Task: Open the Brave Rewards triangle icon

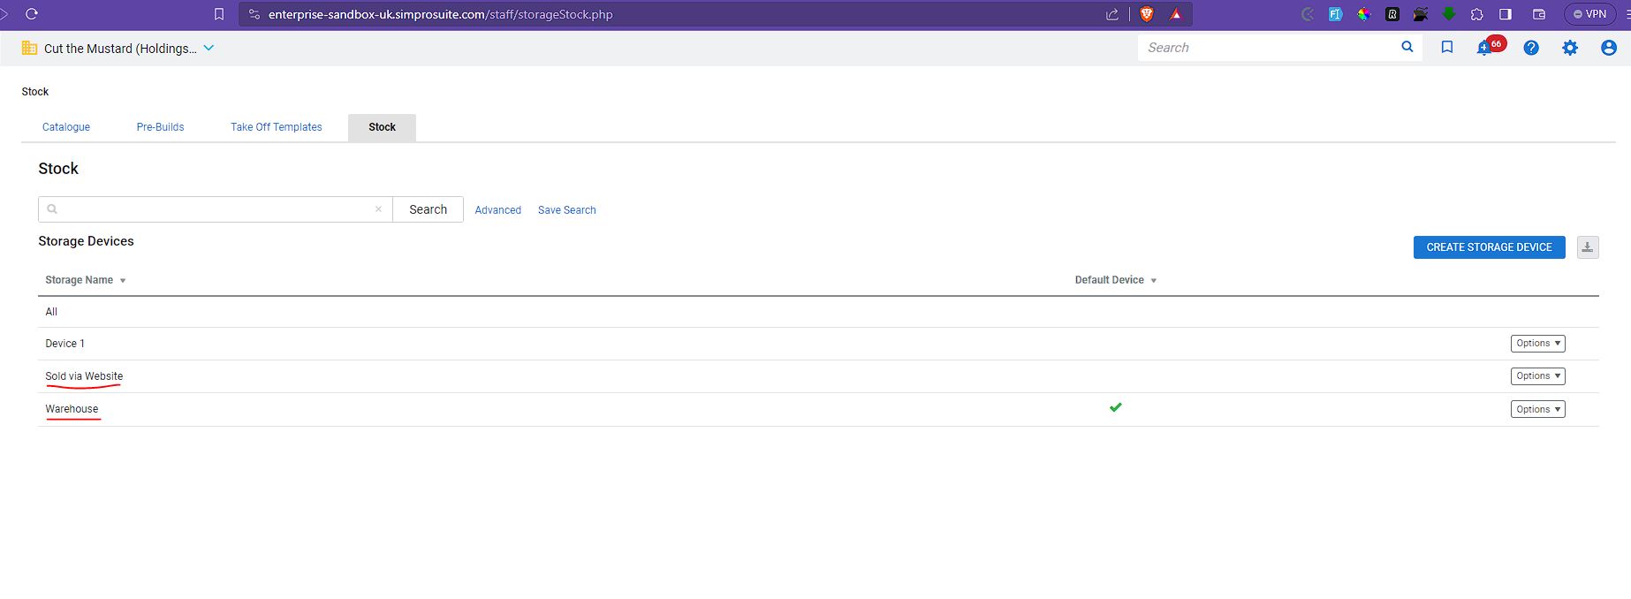Action: 1176,14
